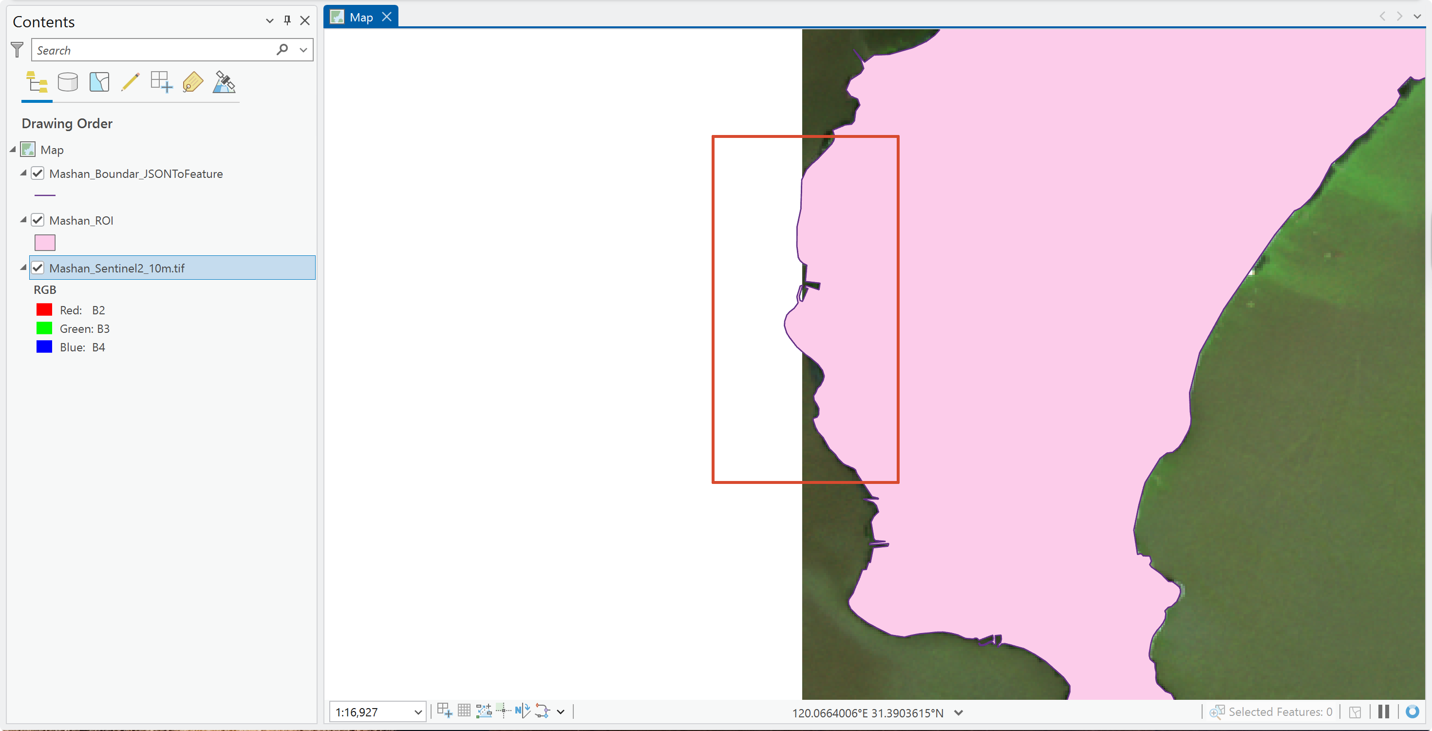The height and width of the screenshot is (731, 1432).
Task: Pin the Contents pane
Action: [x=287, y=20]
